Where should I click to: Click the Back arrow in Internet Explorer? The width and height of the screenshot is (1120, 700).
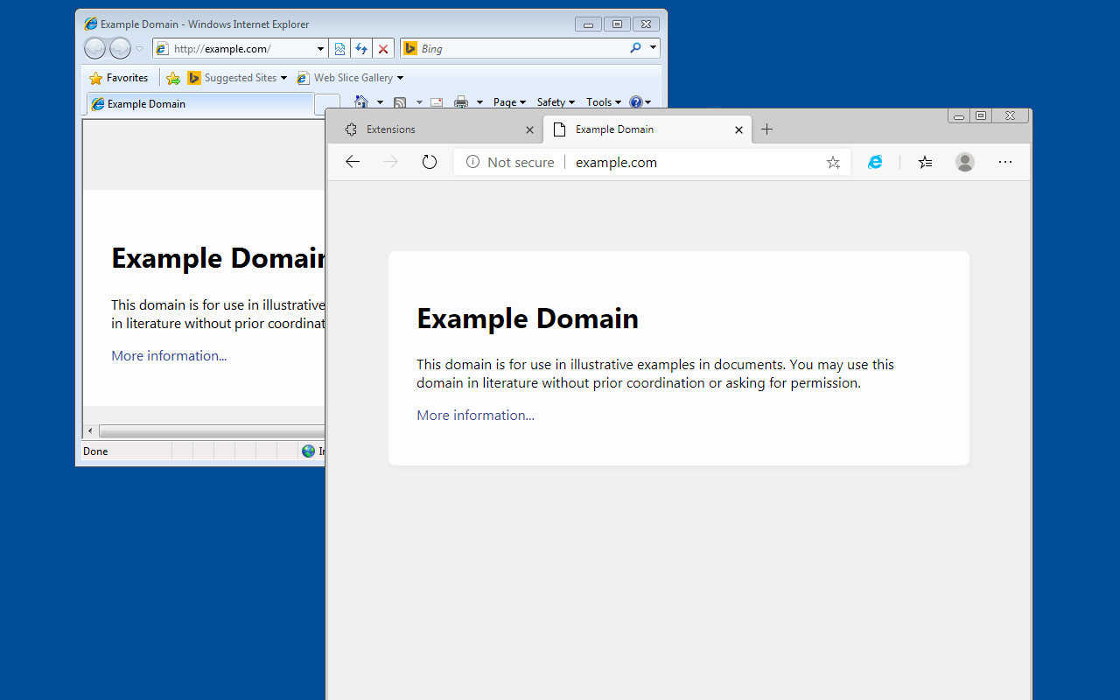94,48
